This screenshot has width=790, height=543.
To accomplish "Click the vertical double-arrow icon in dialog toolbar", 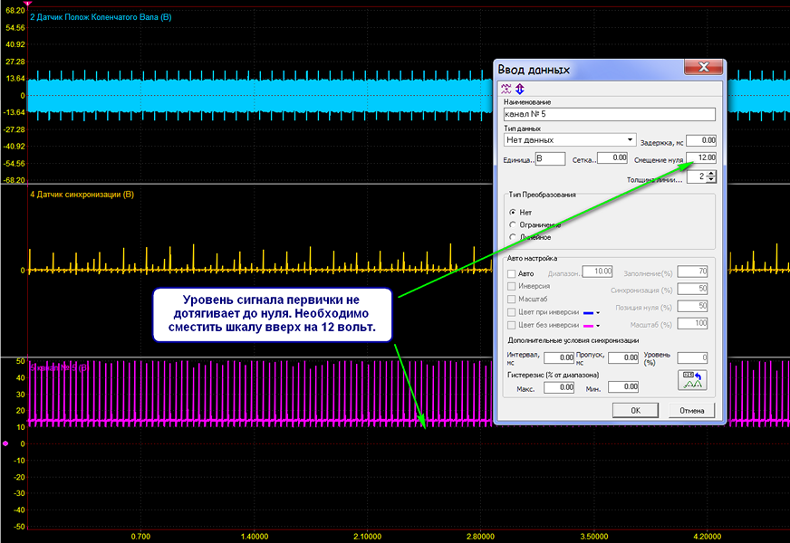I will (520, 89).
